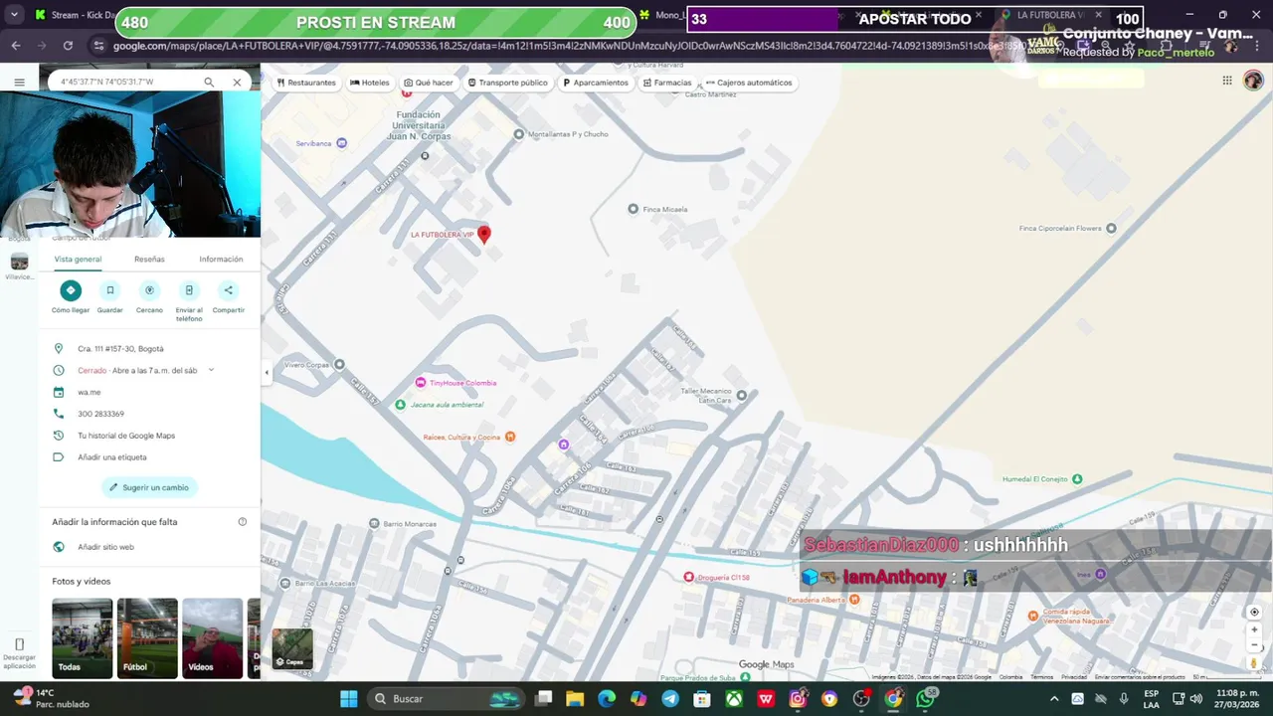Clear the coordinates search box

[237, 82]
